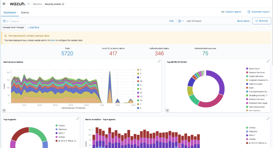
Task: Click Add filter
Action: 33,28
